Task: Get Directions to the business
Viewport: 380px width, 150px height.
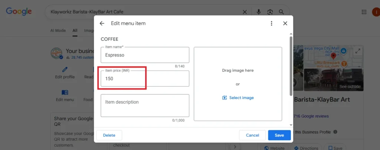Action: click(x=306, y=148)
